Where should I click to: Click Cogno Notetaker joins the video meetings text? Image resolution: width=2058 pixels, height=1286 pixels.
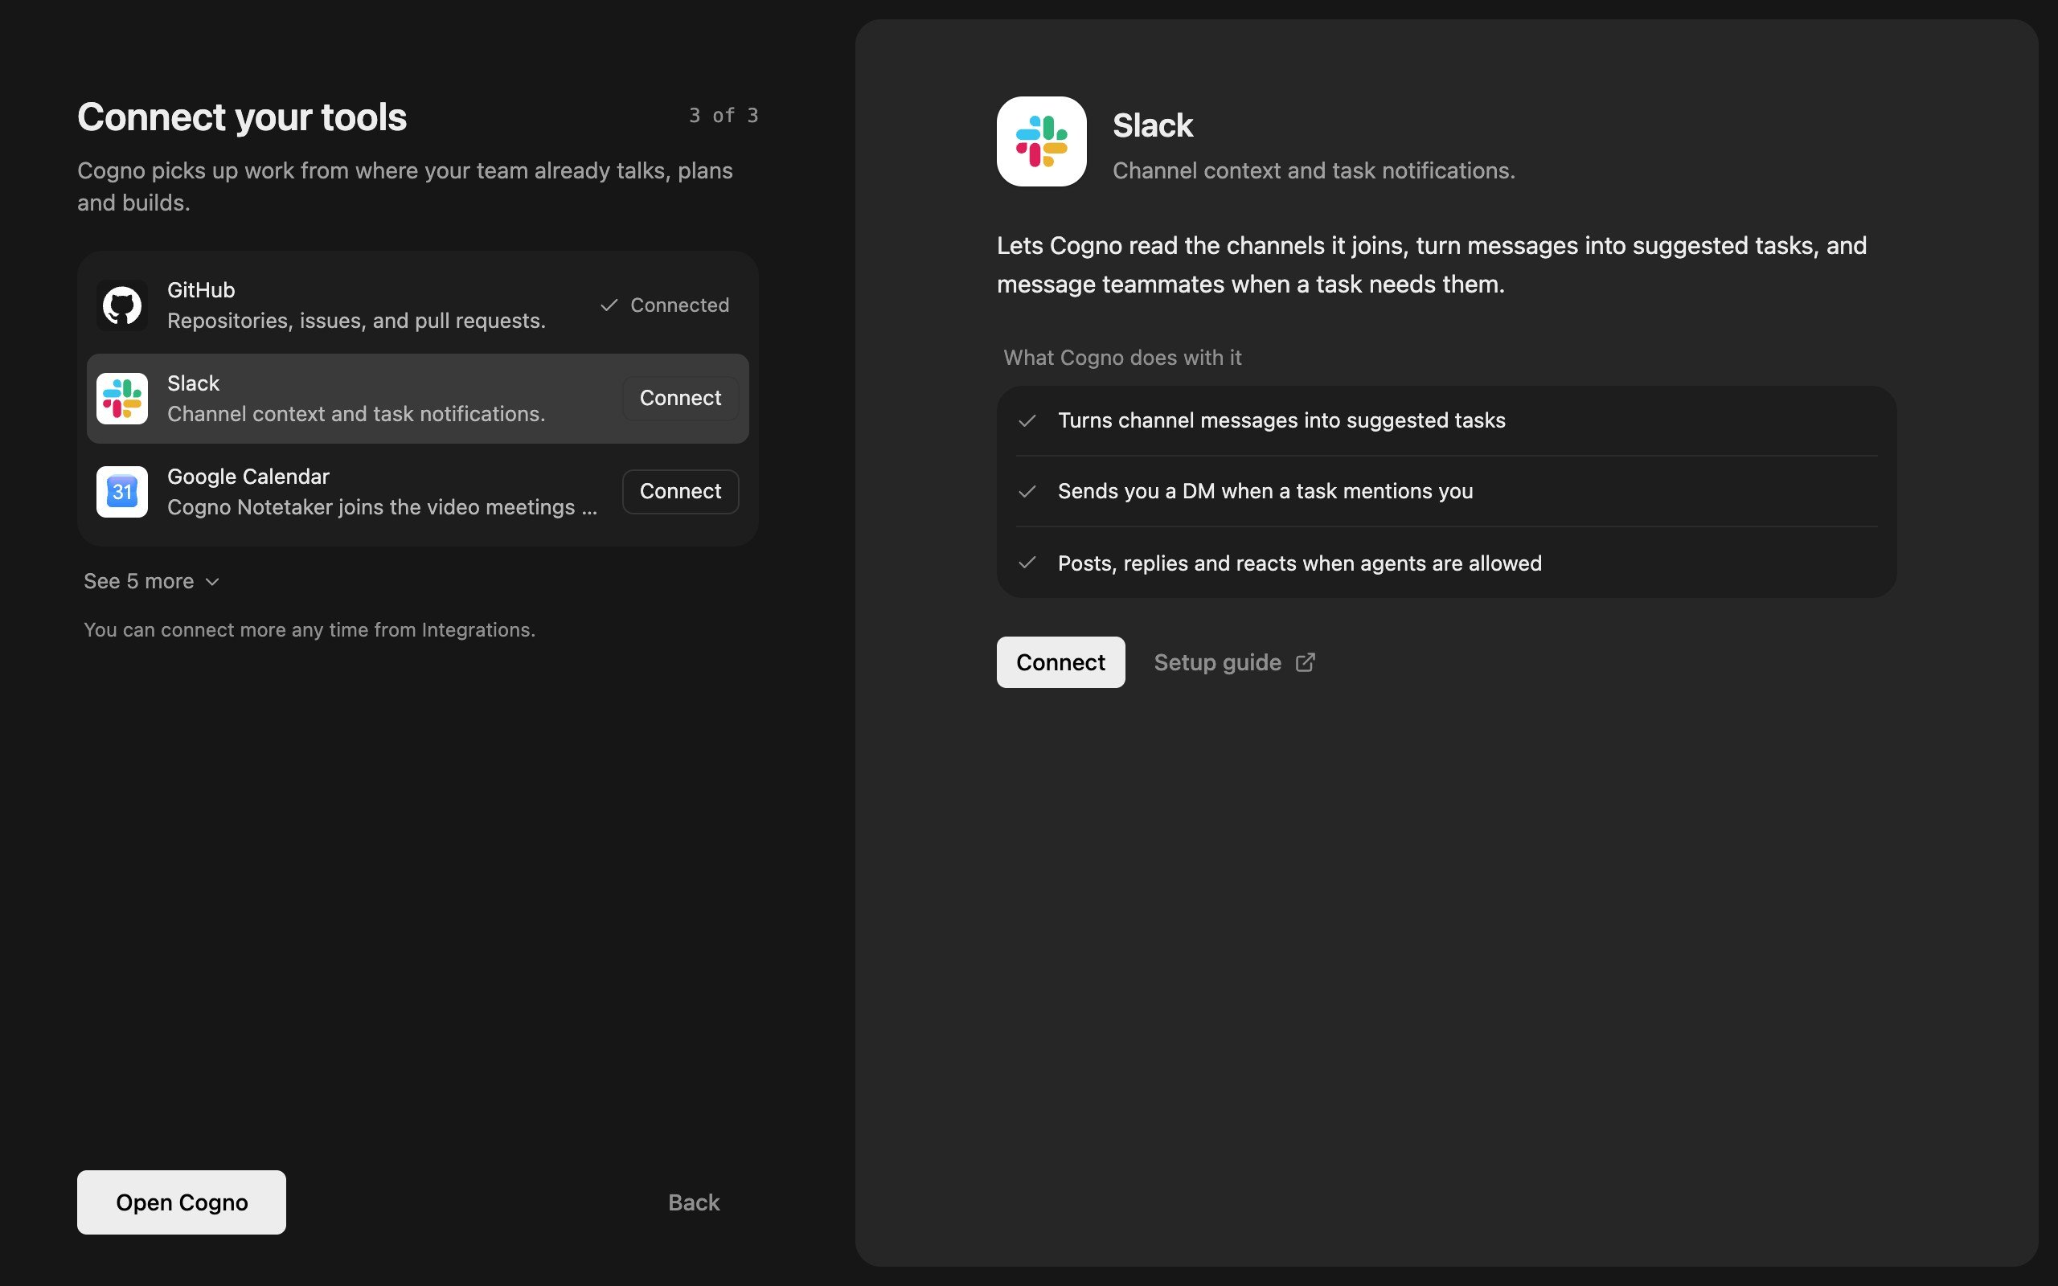pos(382,508)
